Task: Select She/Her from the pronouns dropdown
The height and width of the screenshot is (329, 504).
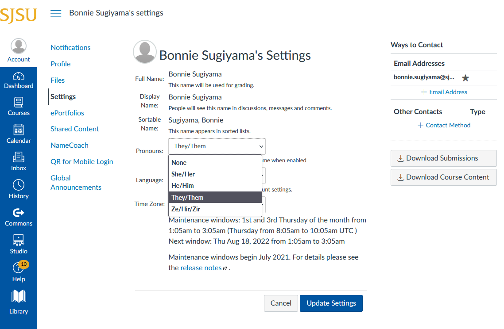Action: [182, 174]
